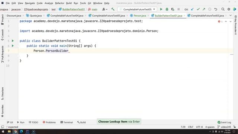Run the CompletableFutureTest05 configuration
This screenshot has height=134, width=238.
pos(161,9)
